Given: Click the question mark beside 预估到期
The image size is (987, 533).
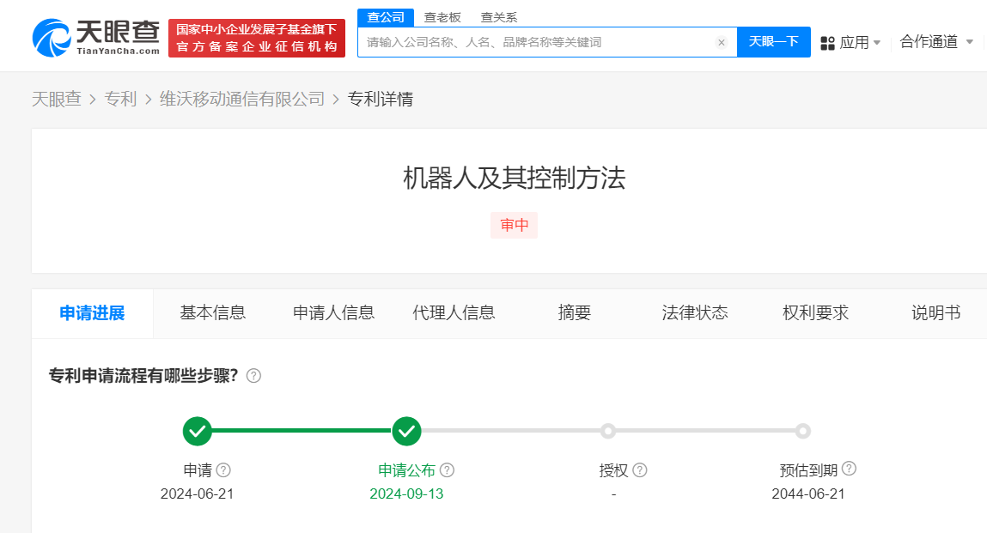Looking at the screenshot, I should point(849,469).
